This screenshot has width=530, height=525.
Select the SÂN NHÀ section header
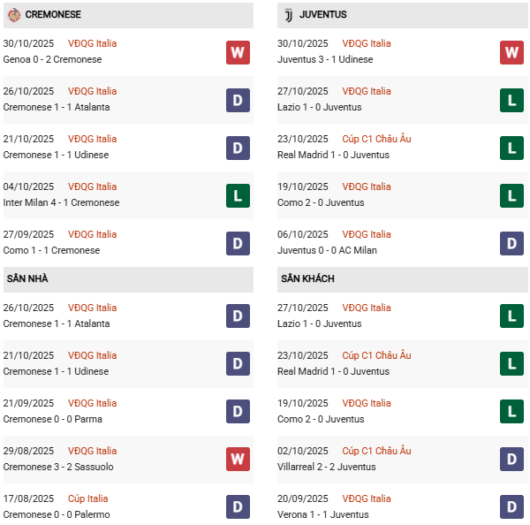coord(27,279)
